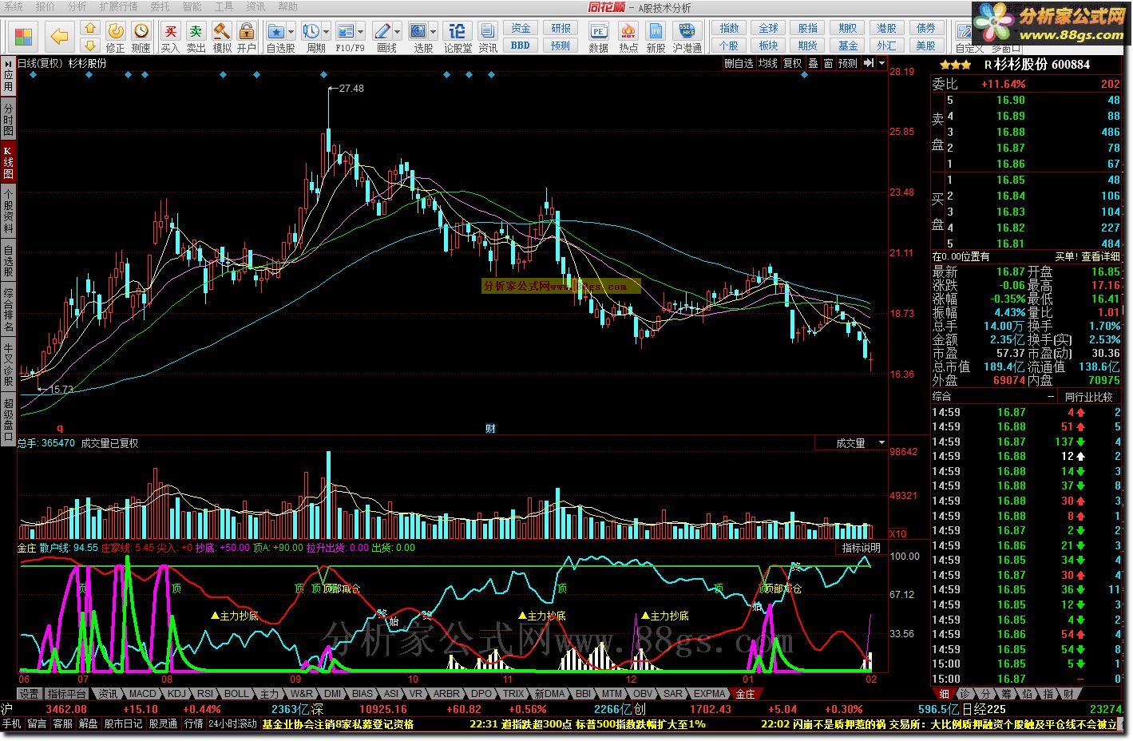
Task: Click the skip-to-end arrow in chart header
Action: tap(869, 63)
